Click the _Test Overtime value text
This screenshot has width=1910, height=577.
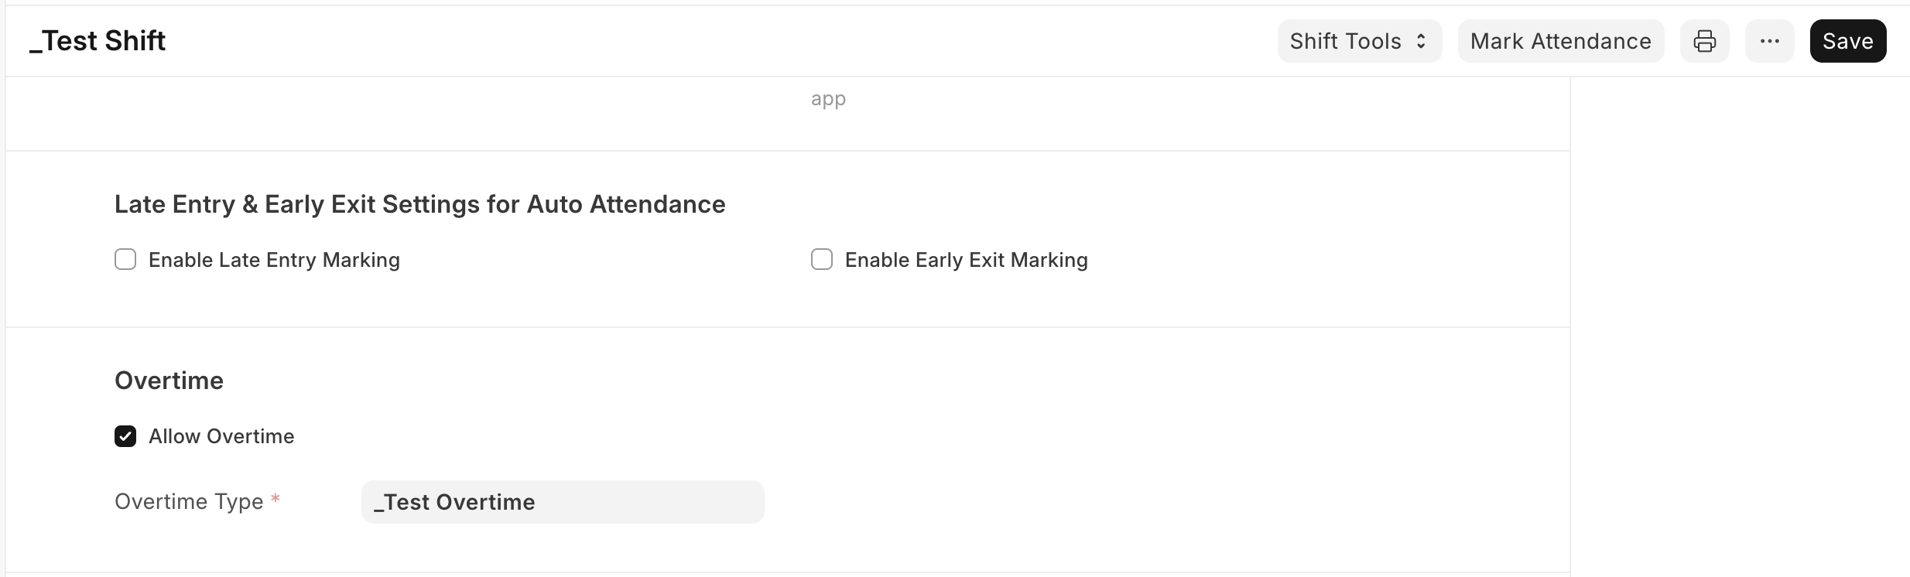(x=454, y=502)
